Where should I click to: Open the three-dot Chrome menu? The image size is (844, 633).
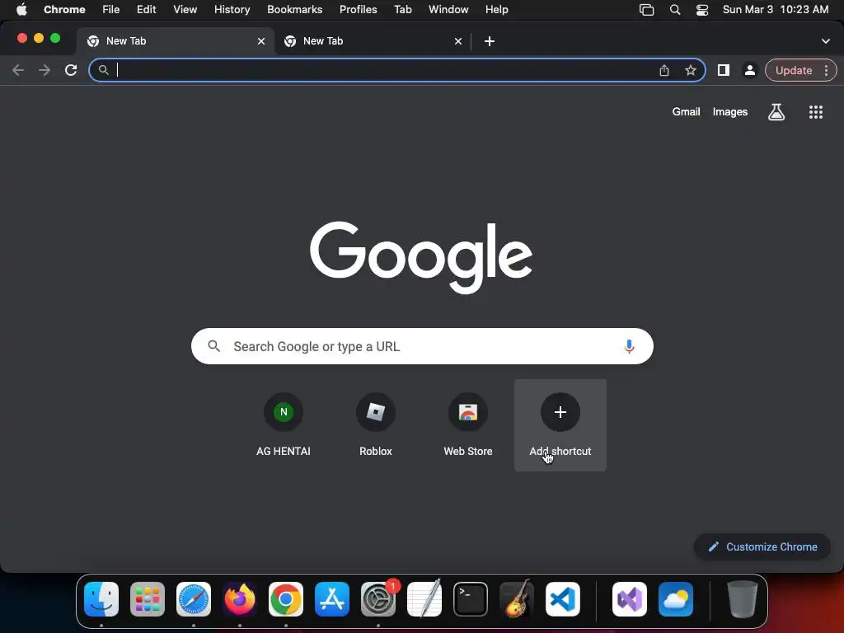coord(826,70)
